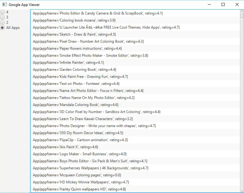244x193 pixels.
Task: Select the rating 2 radio button
Action: [2, 22]
